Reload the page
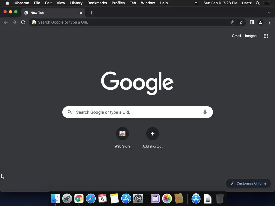The width and height of the screenshot is (275, 206). tap(23, 22)
